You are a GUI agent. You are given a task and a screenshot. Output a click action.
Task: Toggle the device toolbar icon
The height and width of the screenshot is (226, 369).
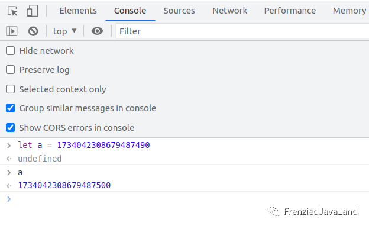pyautogui.click(x=33, y=11)
